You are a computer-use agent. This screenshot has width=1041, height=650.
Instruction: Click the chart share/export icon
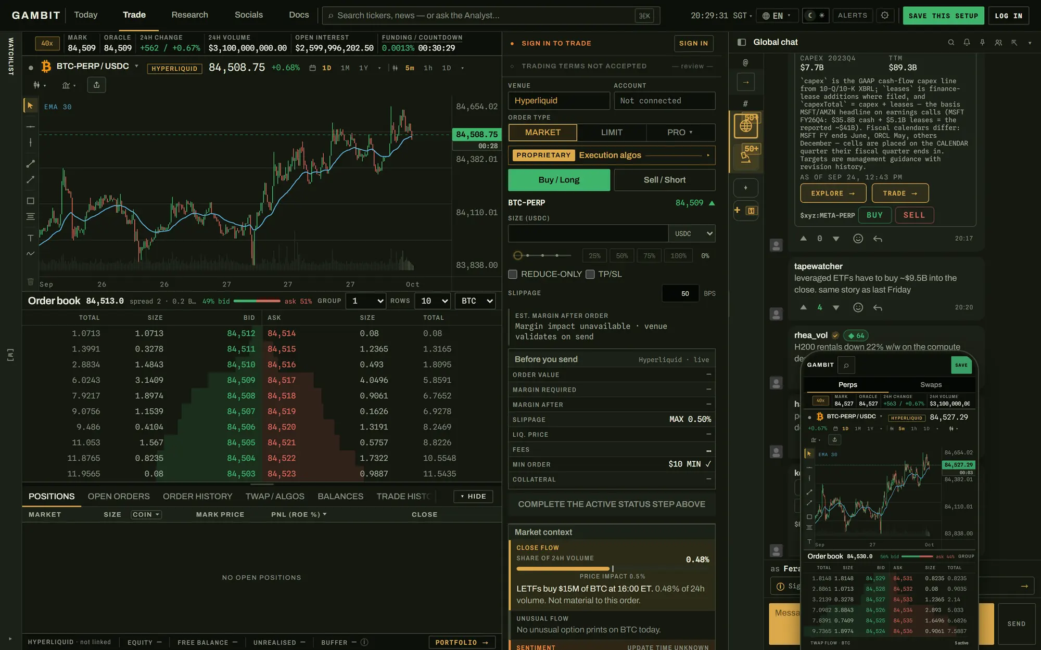(x=96, y=85)
